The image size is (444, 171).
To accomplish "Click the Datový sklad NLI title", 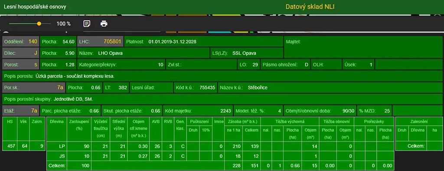I will [310, 6].
